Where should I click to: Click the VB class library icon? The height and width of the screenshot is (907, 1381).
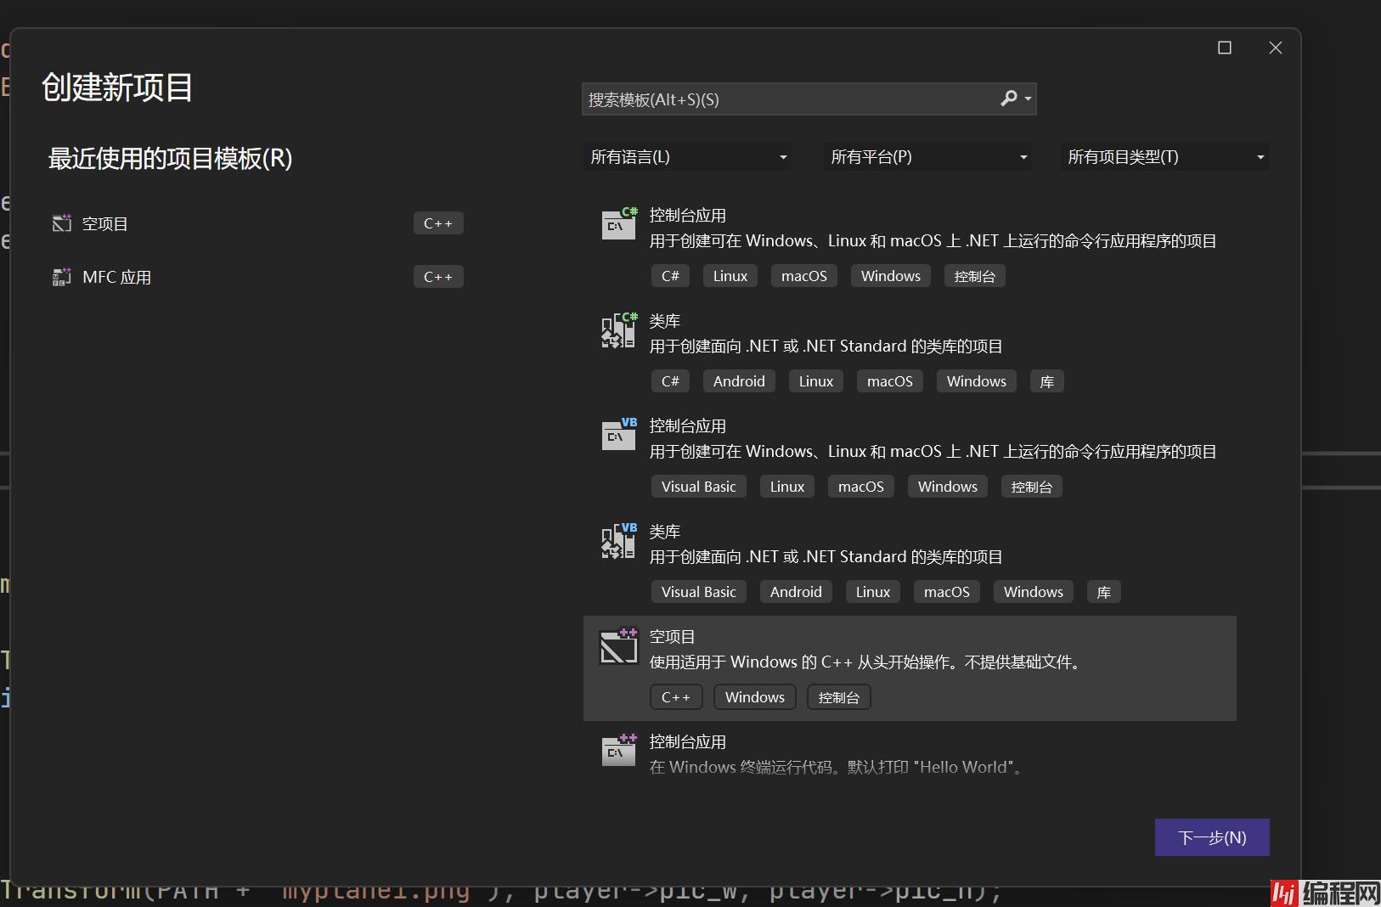point(618,541)
